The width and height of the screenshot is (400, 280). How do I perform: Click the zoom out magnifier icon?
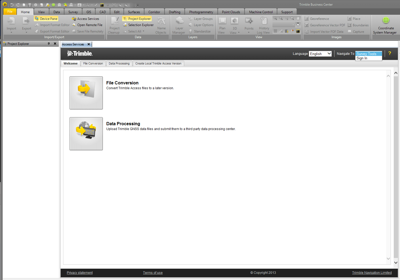click(x=281, y=19)
